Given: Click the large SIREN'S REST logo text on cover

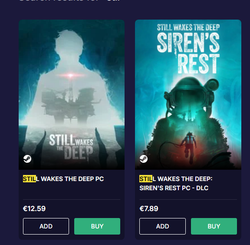Looking at the screenshot, I should click(x=188, y=53).
